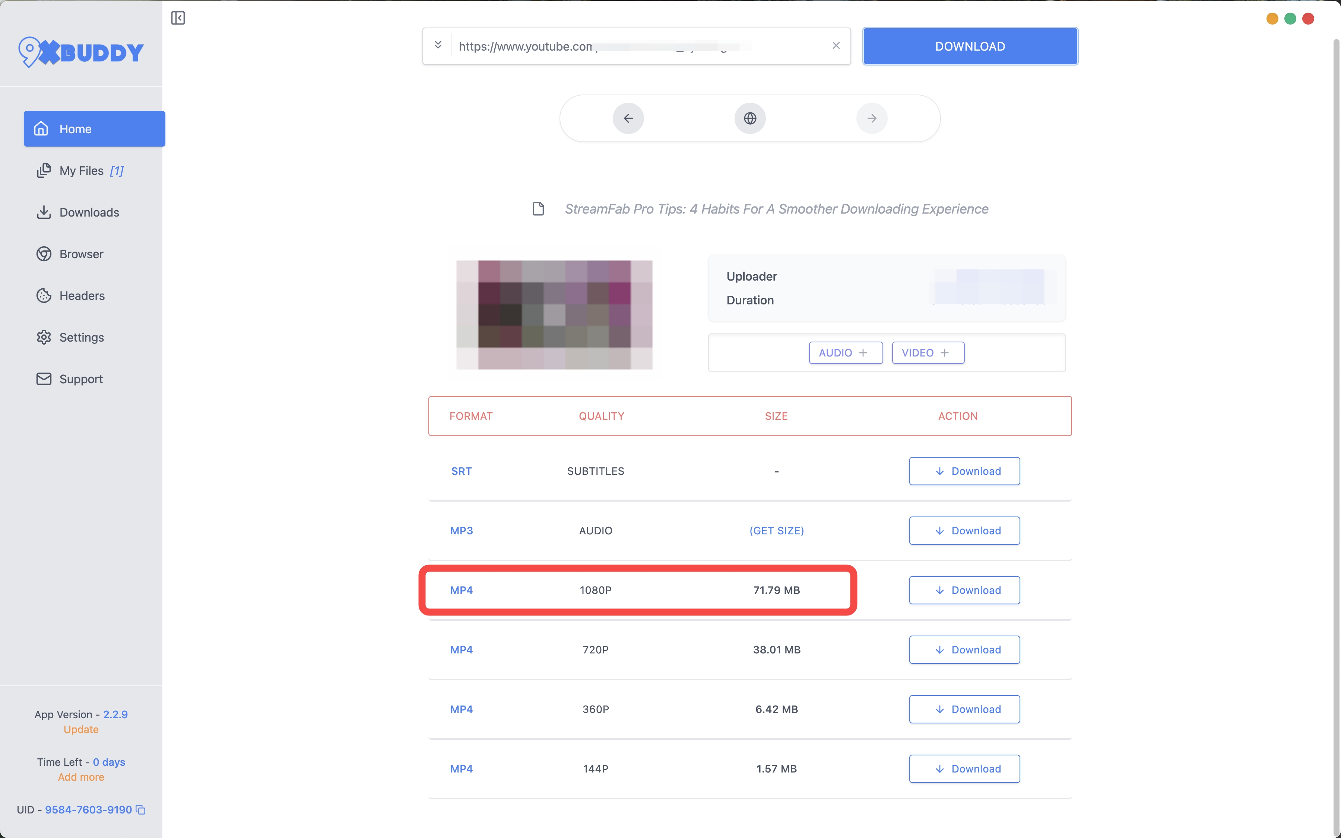
Task: Click the MP4 label in the 360P row
Action: [461, 709]
